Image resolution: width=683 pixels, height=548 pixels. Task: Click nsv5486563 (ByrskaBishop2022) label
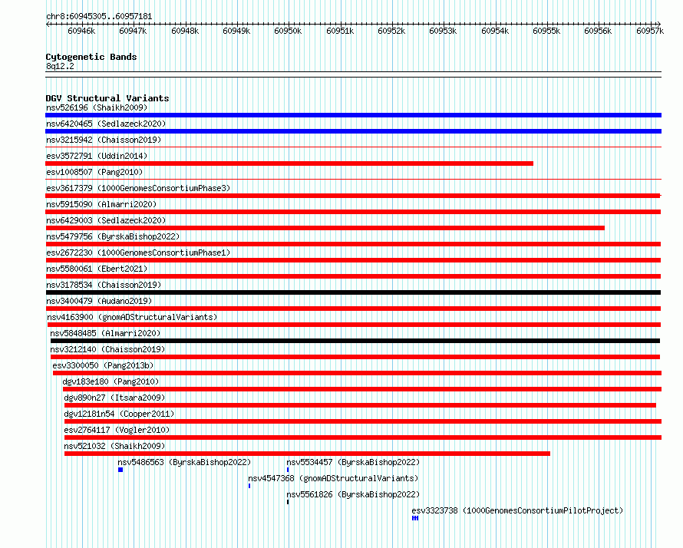(184, 462)
